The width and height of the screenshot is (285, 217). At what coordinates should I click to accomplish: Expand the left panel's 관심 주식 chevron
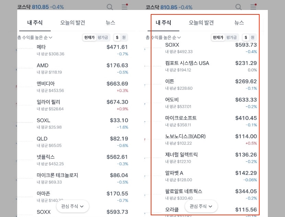point(81,206)
